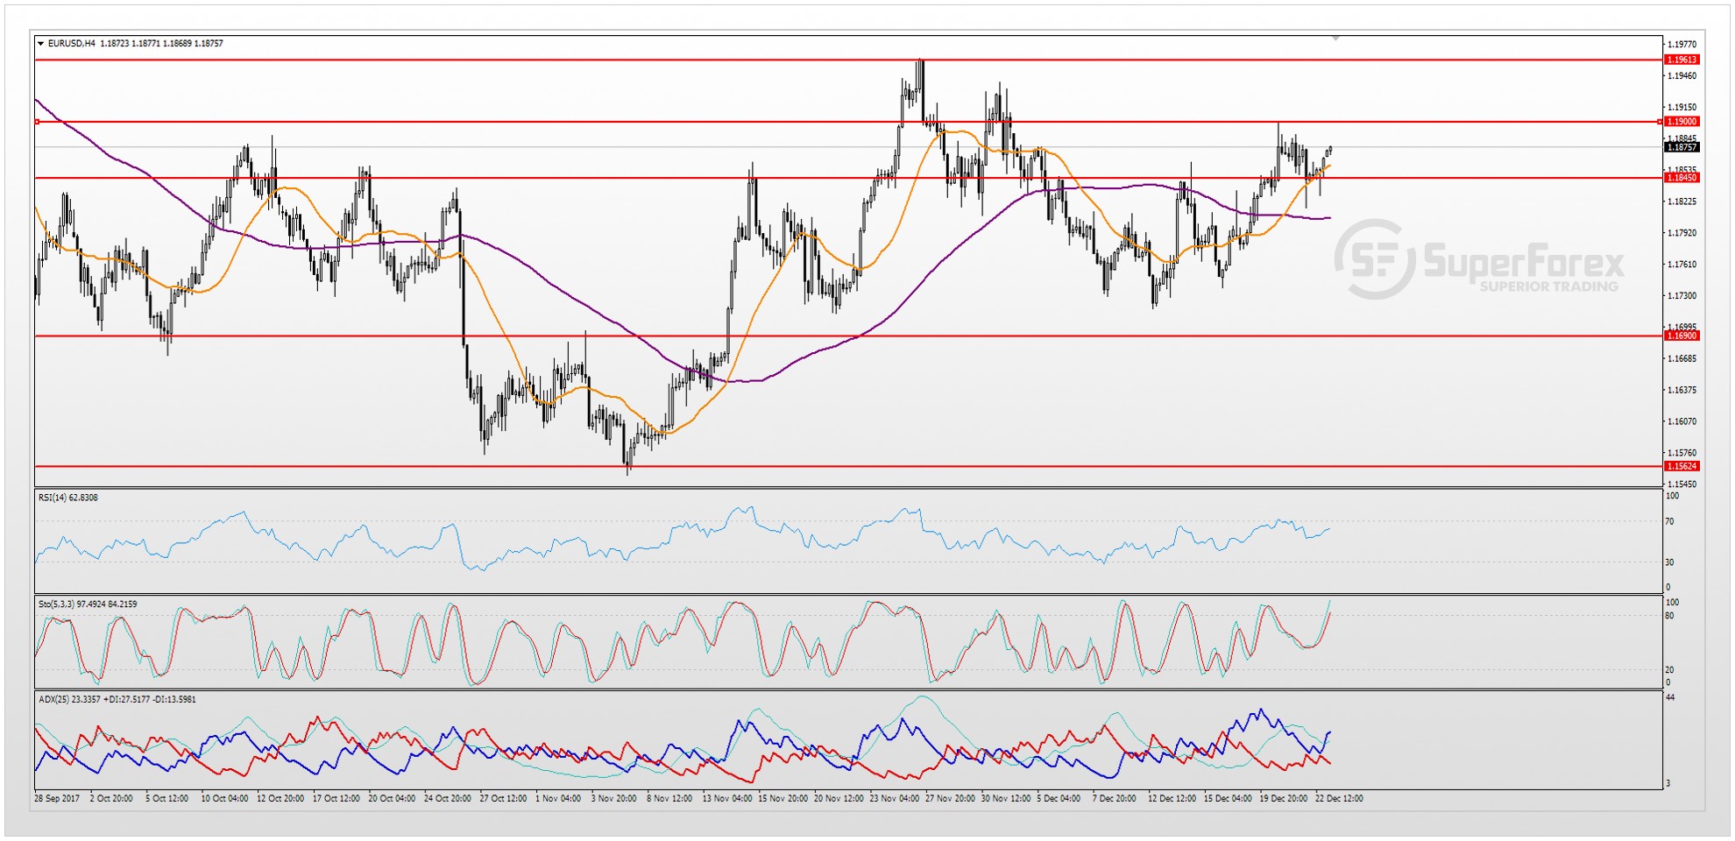Click the 1 Nov 04:00 time label
Screen dimensions: 1735x841
point(558,798)
